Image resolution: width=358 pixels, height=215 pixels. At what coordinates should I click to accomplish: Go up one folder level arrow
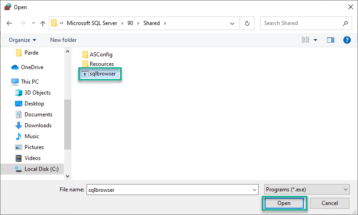point(43,23)
